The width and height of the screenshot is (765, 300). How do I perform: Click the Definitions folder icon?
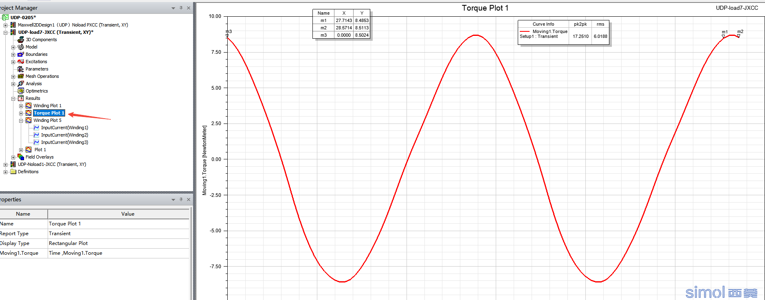(13, 172)
